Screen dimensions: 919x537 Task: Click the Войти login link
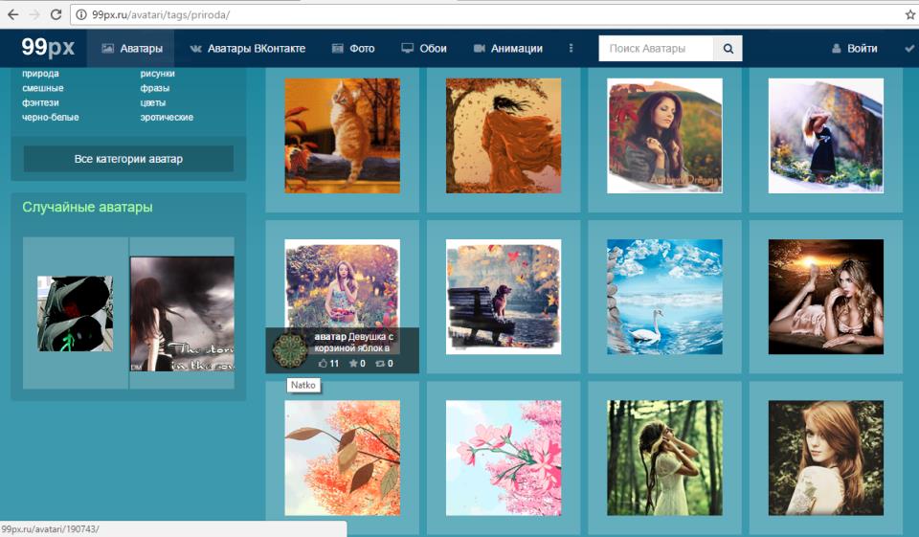click(x=854, y=49)
